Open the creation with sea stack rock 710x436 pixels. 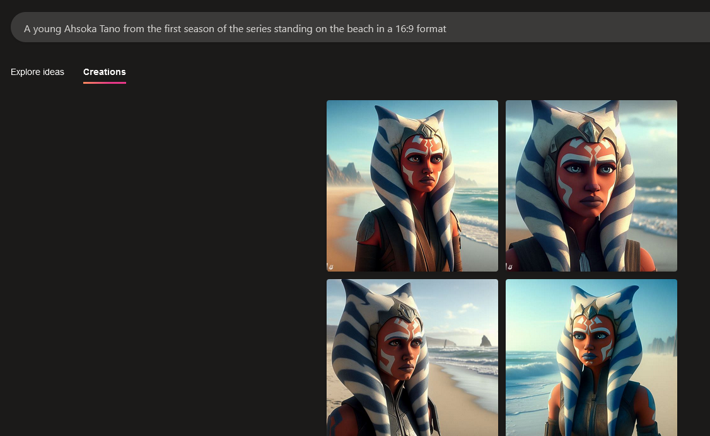coord(412,357)
